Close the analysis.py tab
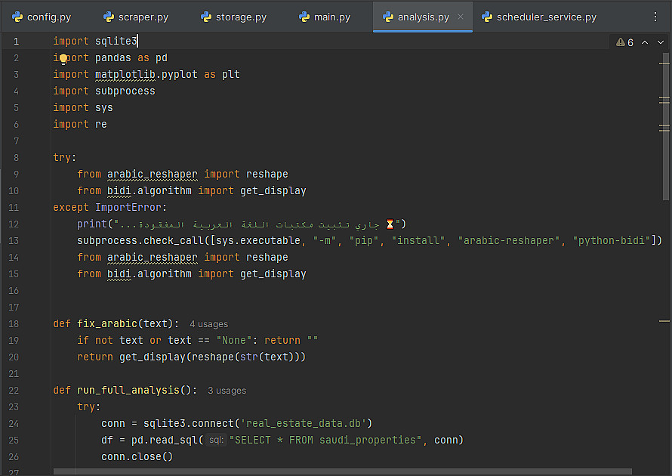 (x=461, y=17)
